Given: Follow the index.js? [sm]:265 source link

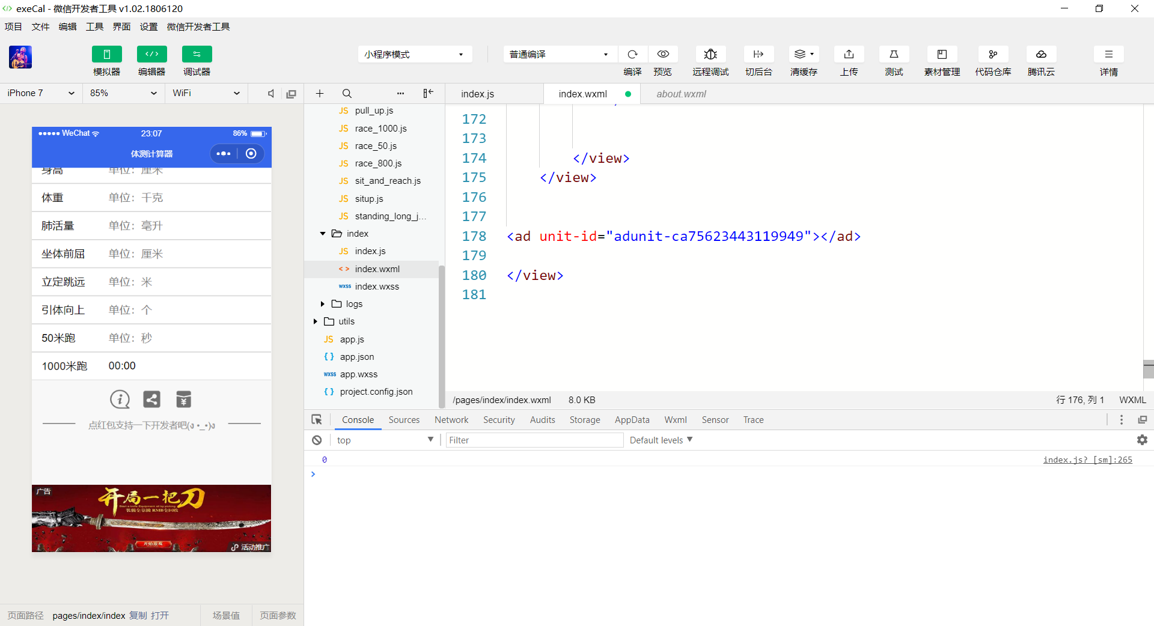Looking at the screenshot, I should pos(1087,460).
